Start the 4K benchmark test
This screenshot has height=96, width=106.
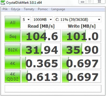point(13,63)
